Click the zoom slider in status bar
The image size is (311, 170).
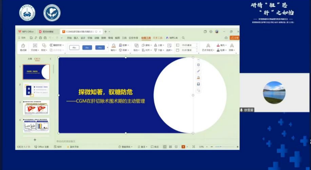[x=224, y=147]
